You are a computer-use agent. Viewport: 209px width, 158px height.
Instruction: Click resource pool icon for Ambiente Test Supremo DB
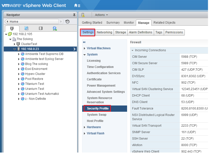click(x=23, y=54)
